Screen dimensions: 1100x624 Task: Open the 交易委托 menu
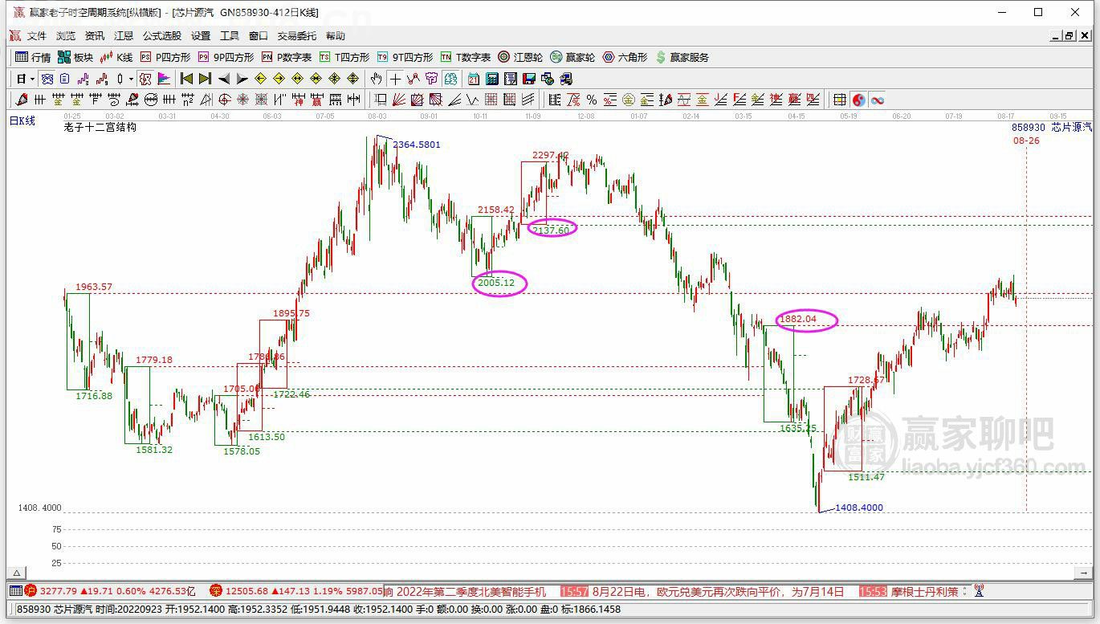(x=297, y=36)
